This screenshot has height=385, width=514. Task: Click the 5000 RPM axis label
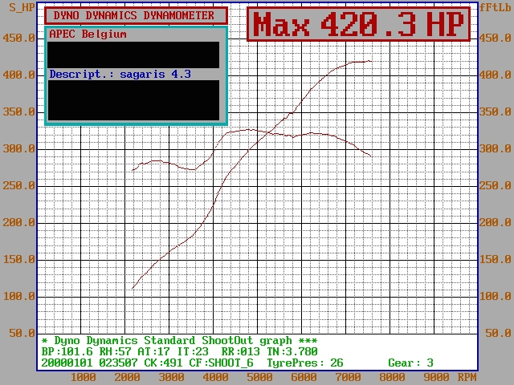point(259,378)
